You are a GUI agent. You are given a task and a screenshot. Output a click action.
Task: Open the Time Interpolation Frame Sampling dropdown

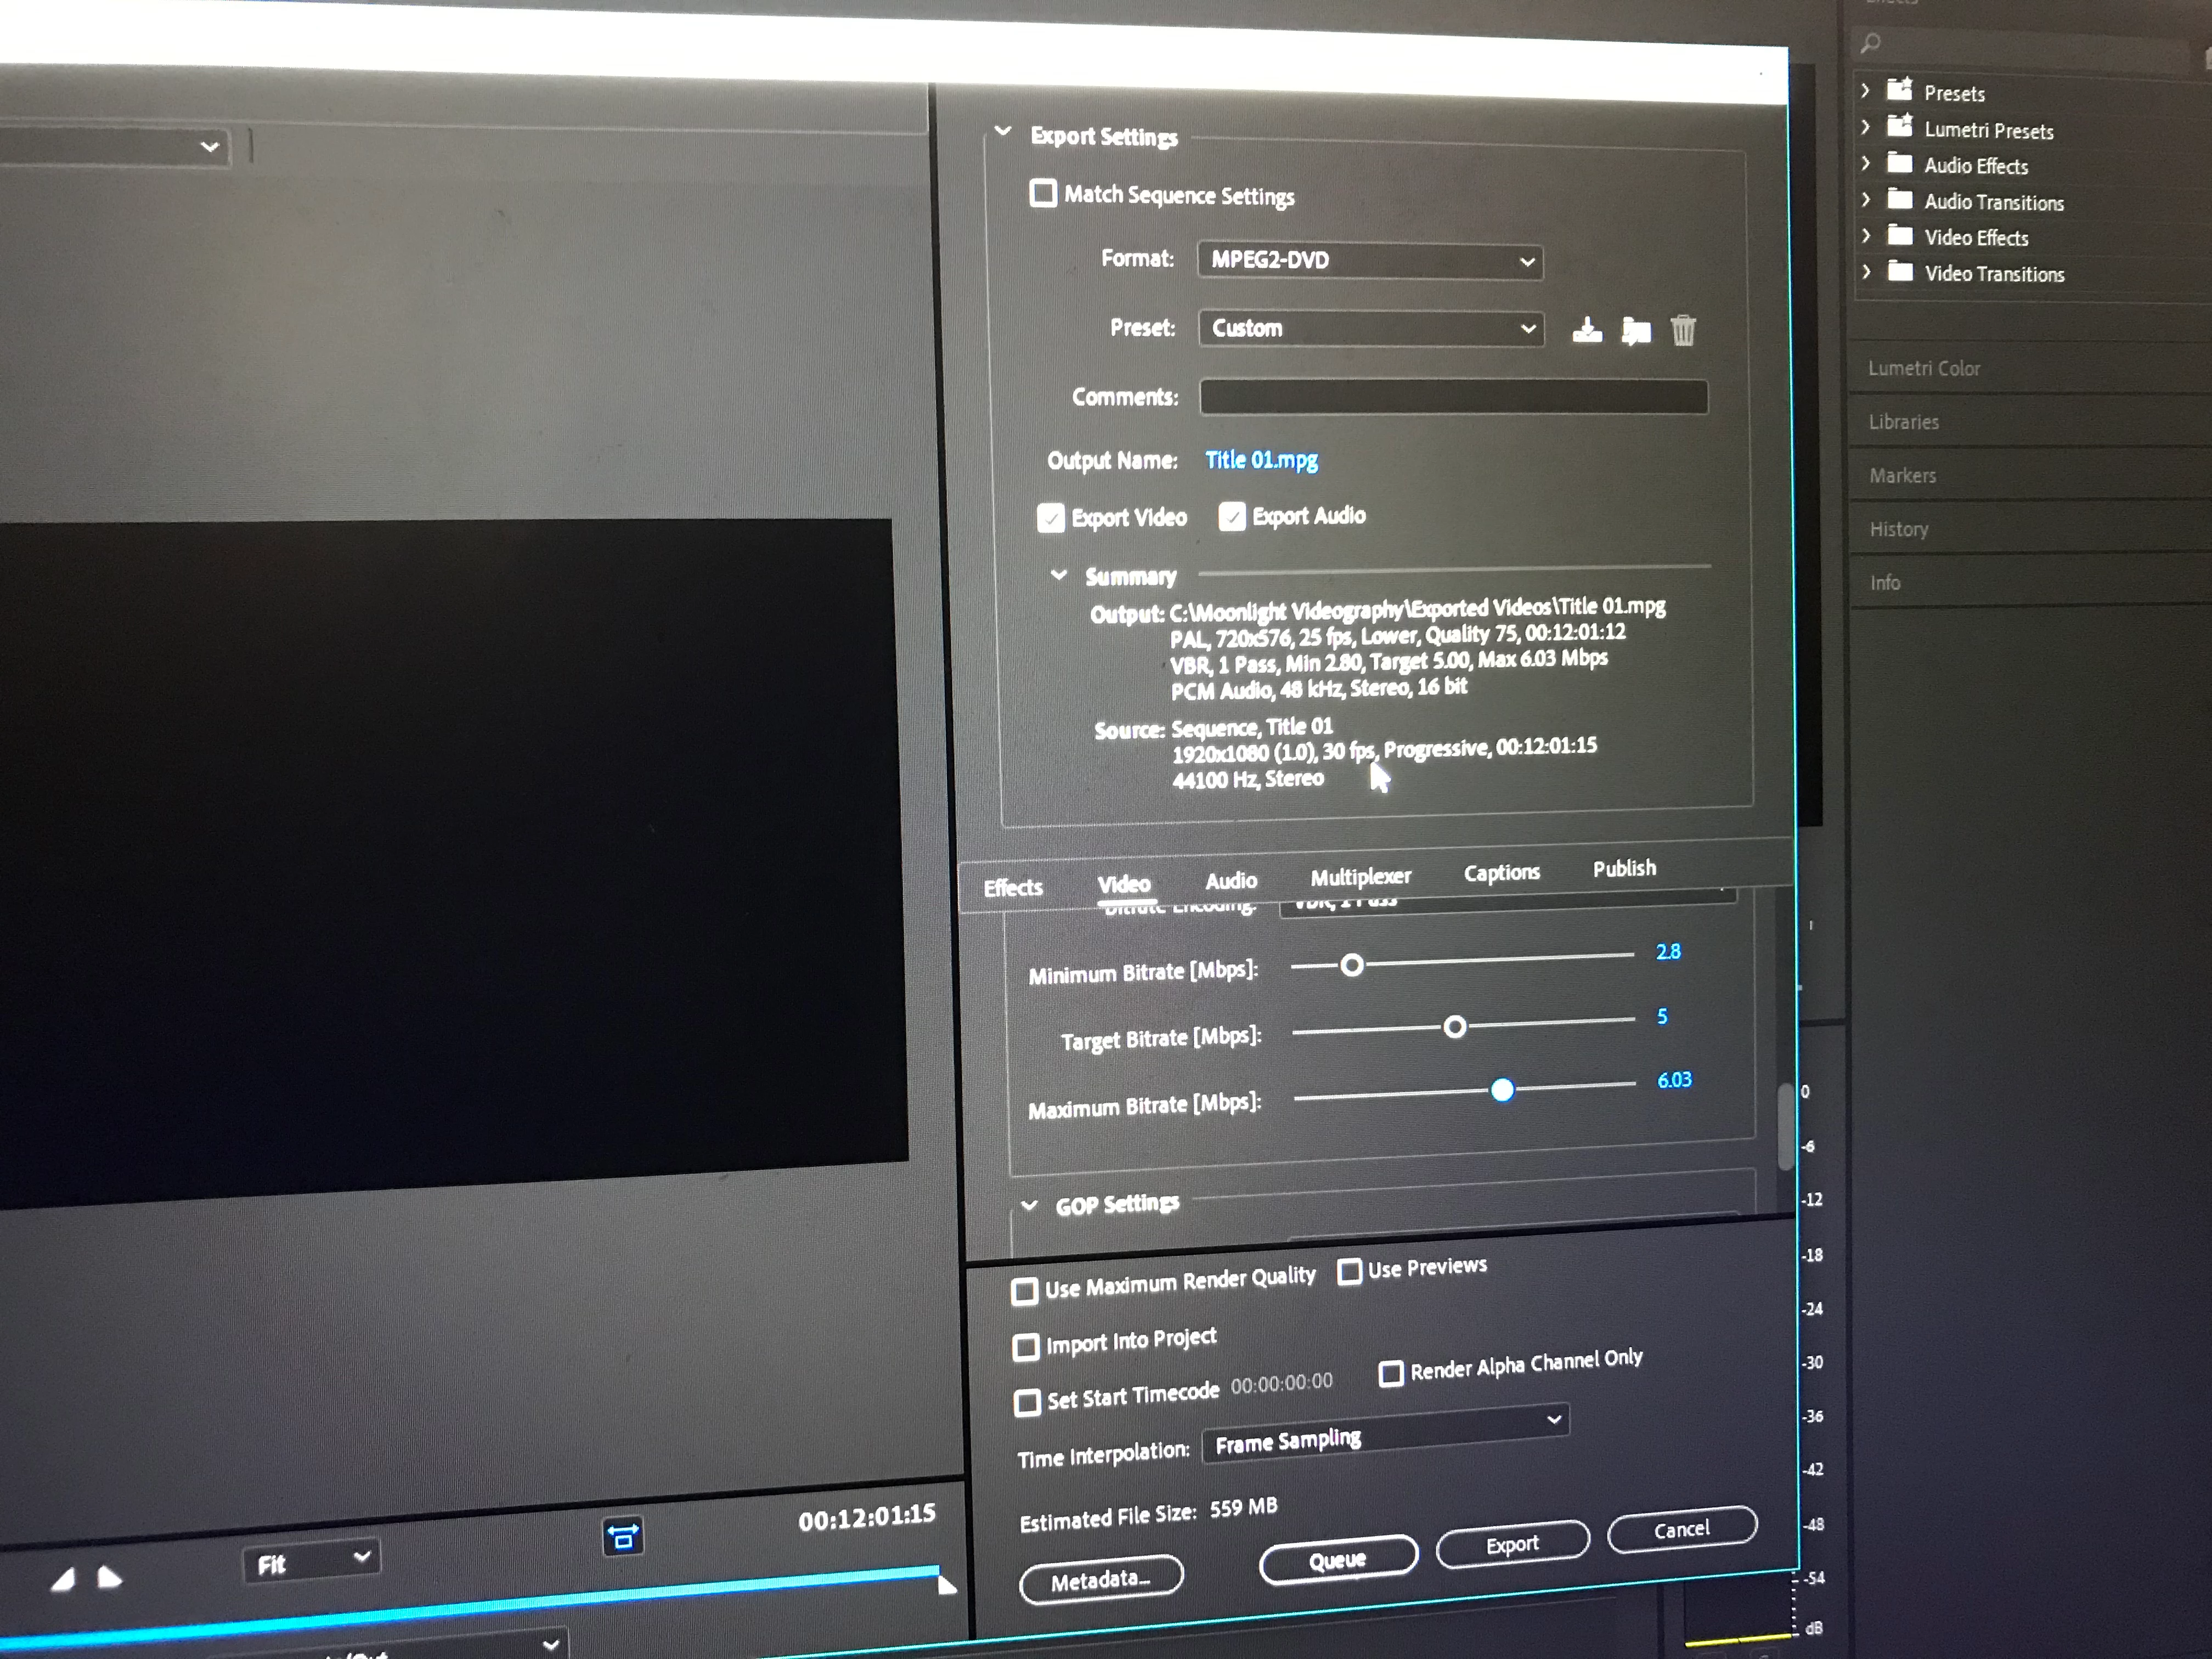[1385, 1440]
